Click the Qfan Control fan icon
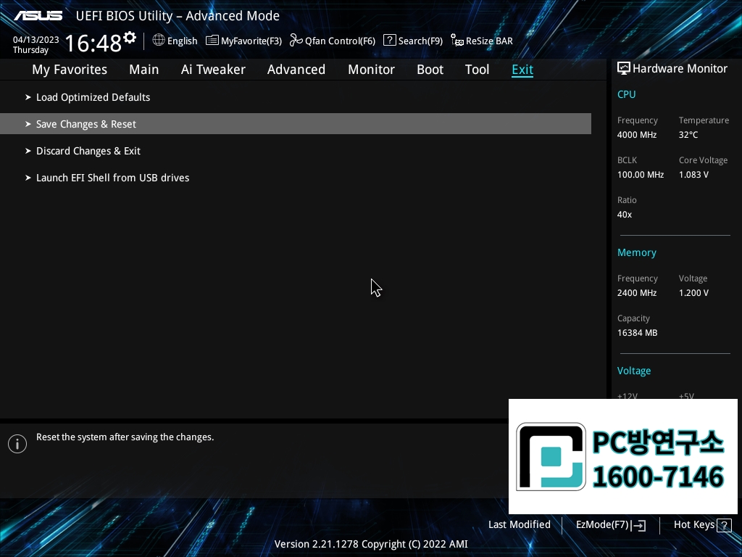Screen dimensions: 742x557 [x=296, y=41]
